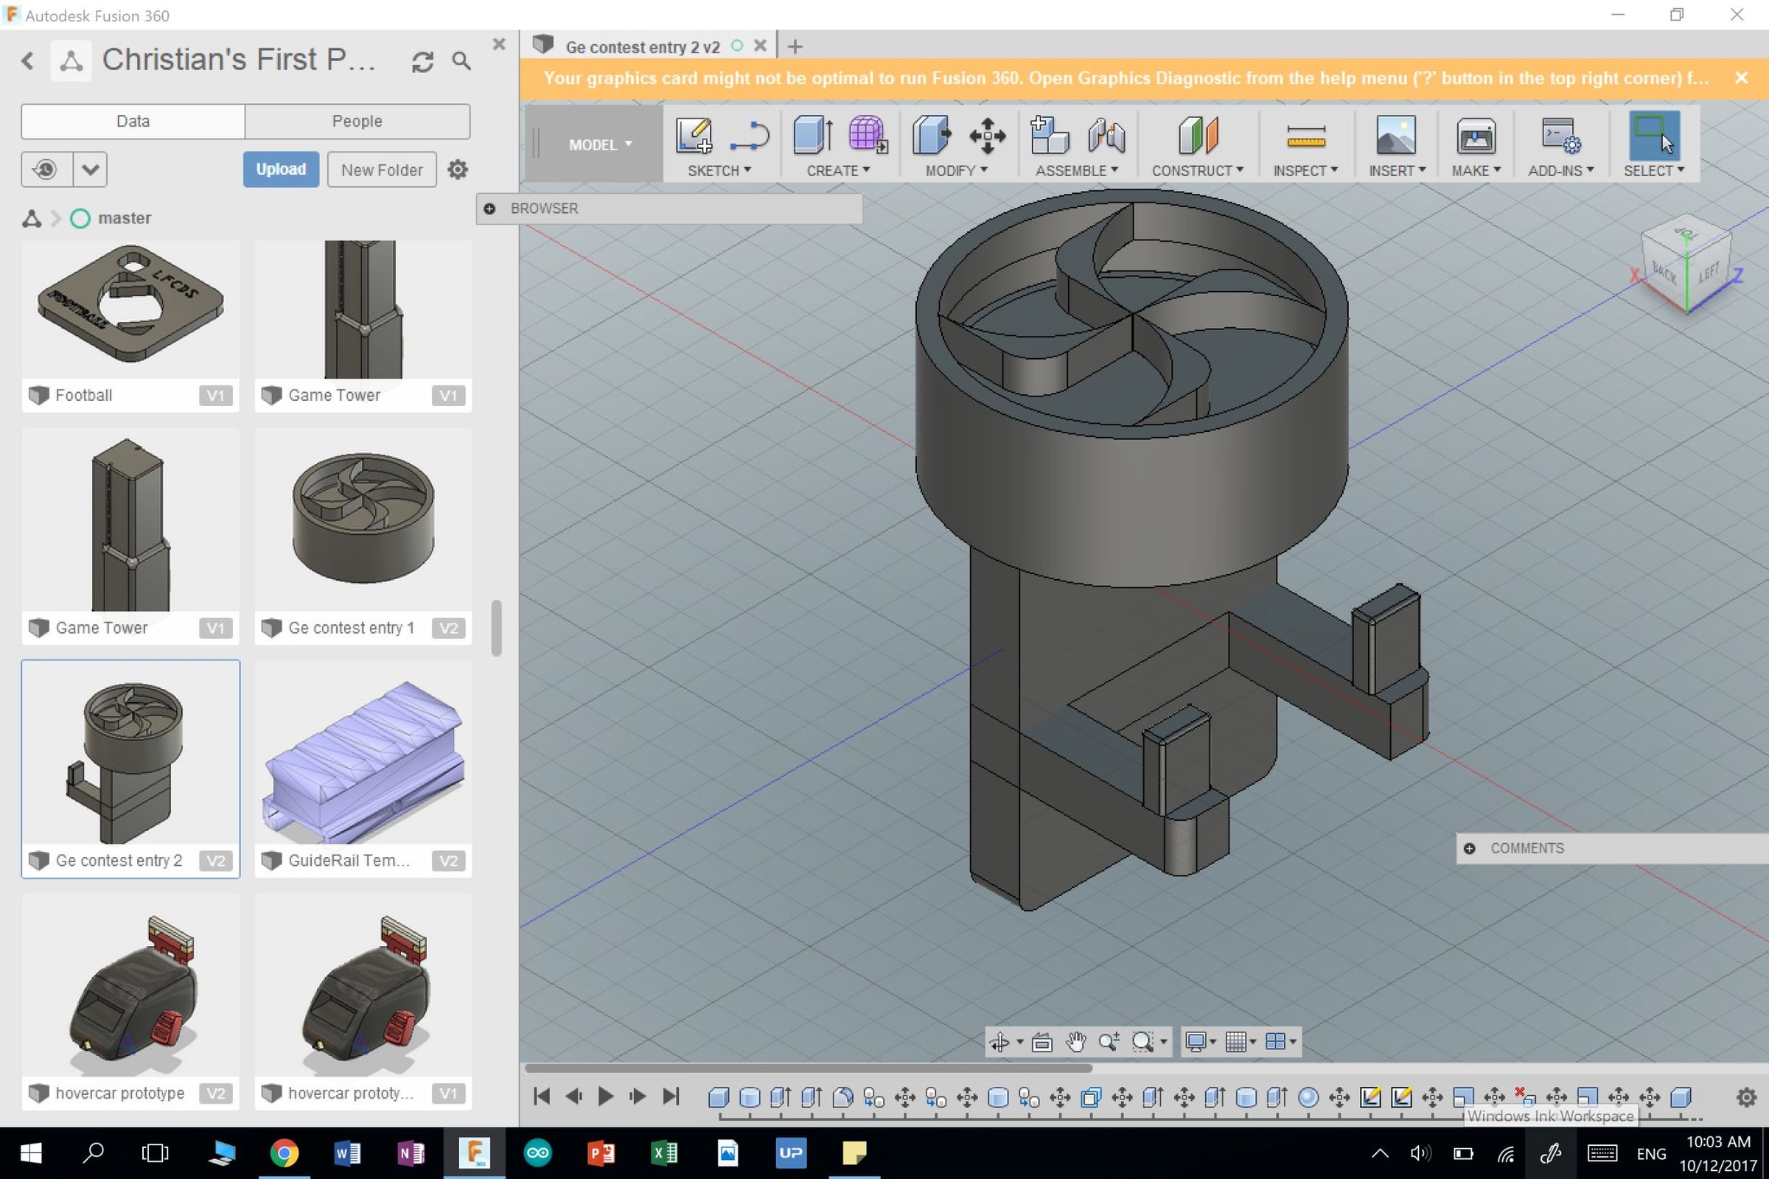Image resolution: width=1769 pixels, height=1179 pixels.
Task: Open the grid and snaps dropdown
Action: tap(1241, 1042)
